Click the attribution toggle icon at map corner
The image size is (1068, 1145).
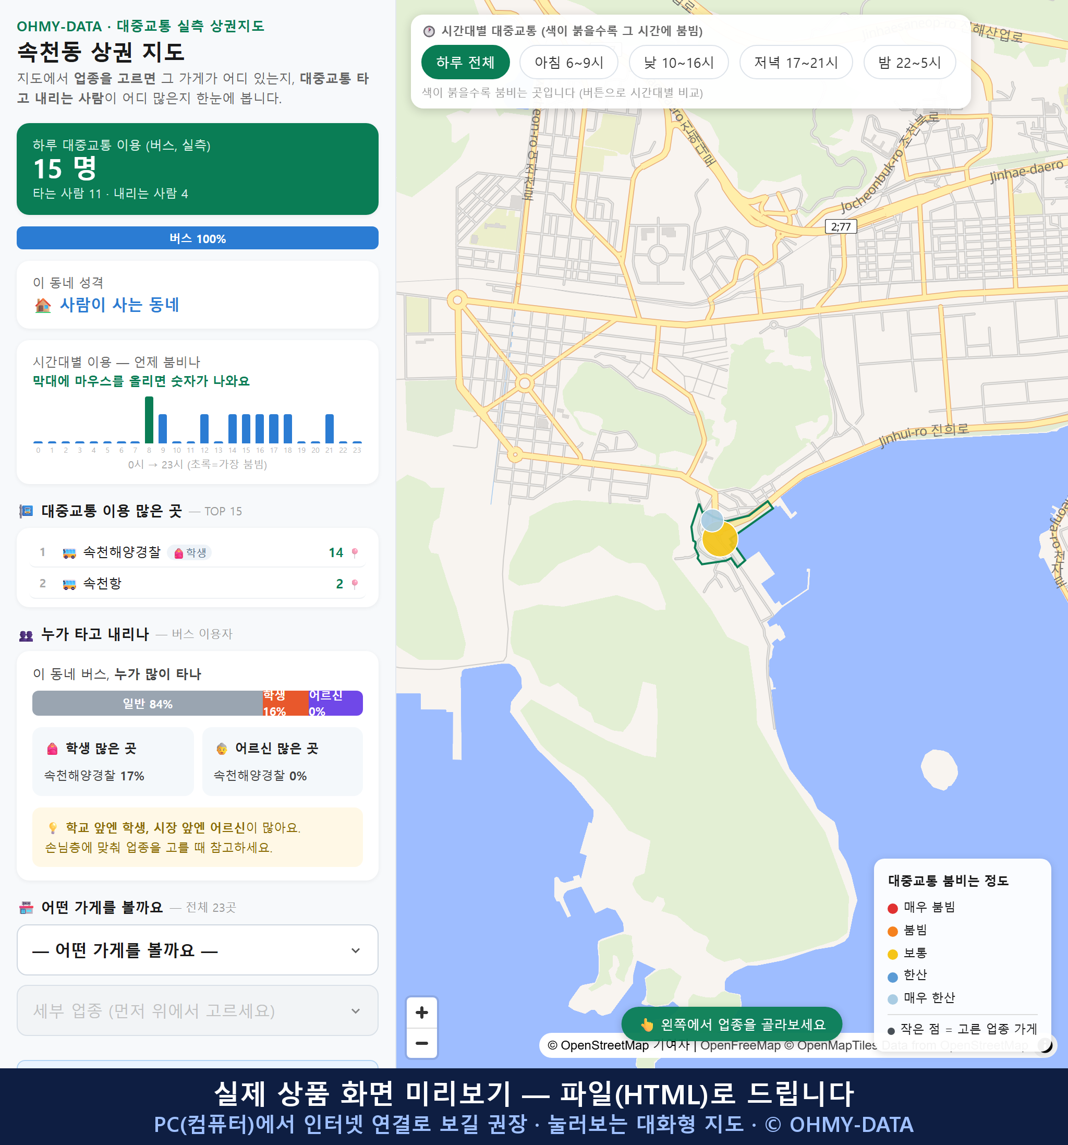pyautogui.click(x=1045, y=1045)
